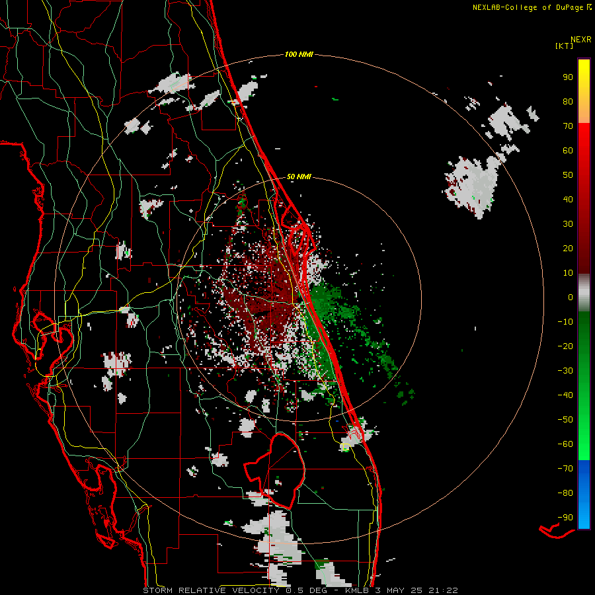Click the KMLB radar site identifier
Image resolution: width=595 pixels, height=595 pixels.
point(357,590)
